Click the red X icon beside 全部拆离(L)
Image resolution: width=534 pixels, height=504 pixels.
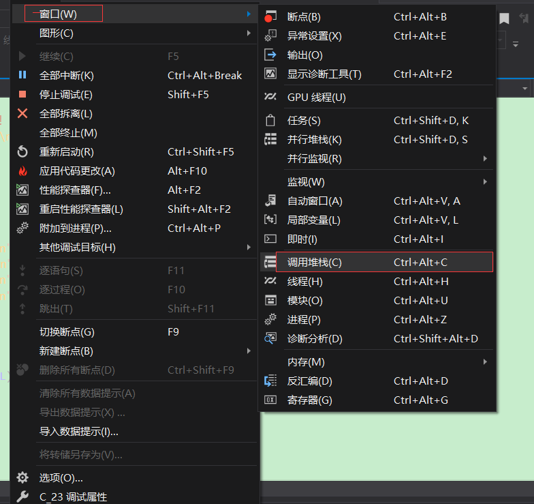tap(22, 113)
